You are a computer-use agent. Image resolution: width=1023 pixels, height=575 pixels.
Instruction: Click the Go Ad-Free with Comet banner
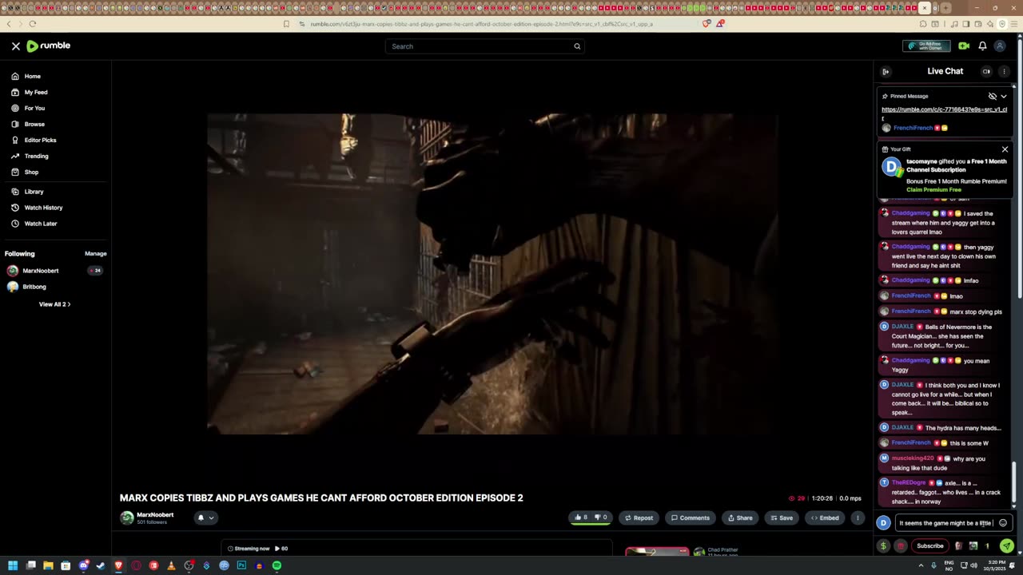point(926,46)
